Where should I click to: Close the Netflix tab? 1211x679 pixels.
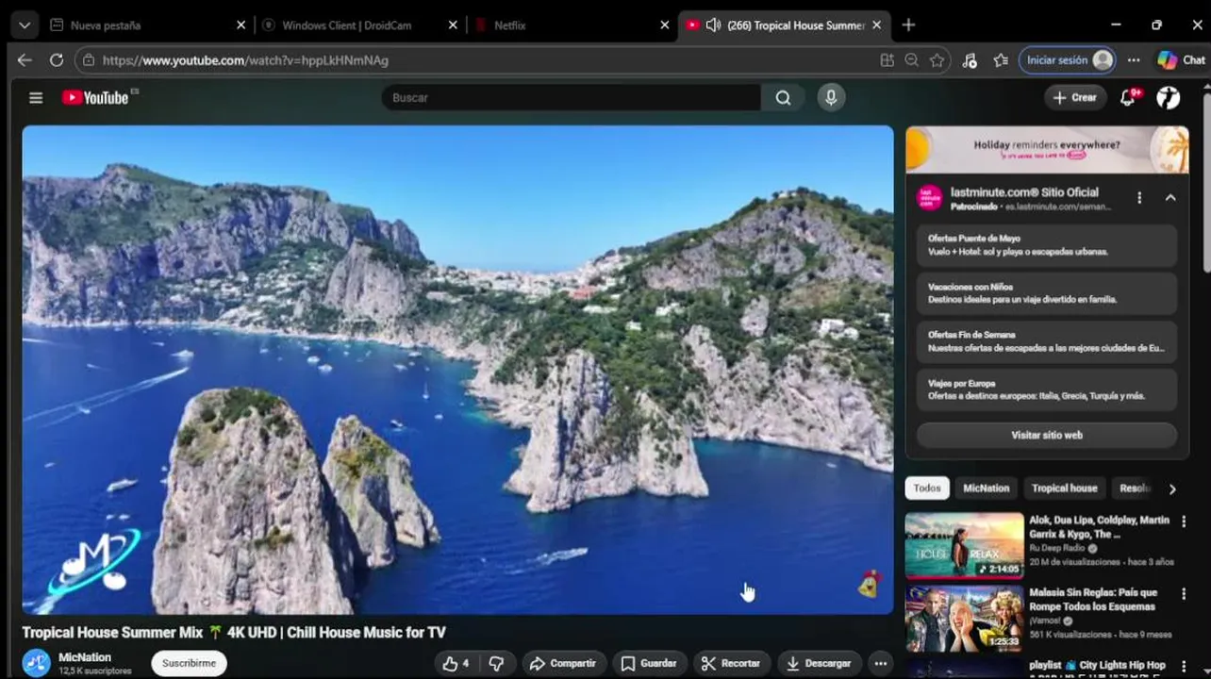point(665,25)
